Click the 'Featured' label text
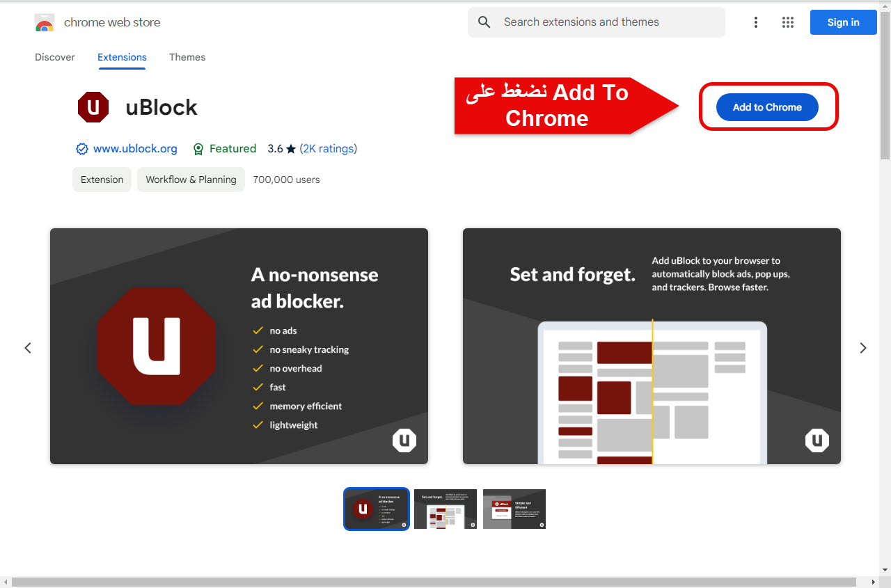The width and height of the screenshot is (891, 588). click(232, 149)
